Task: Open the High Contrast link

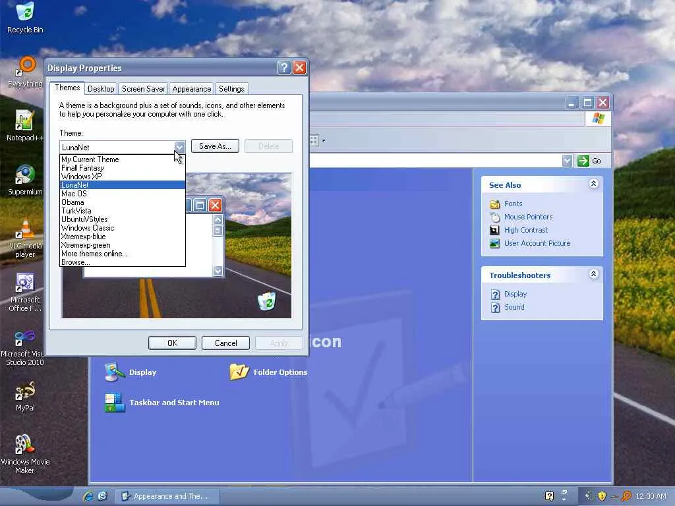Action: (x=526, y=230)
